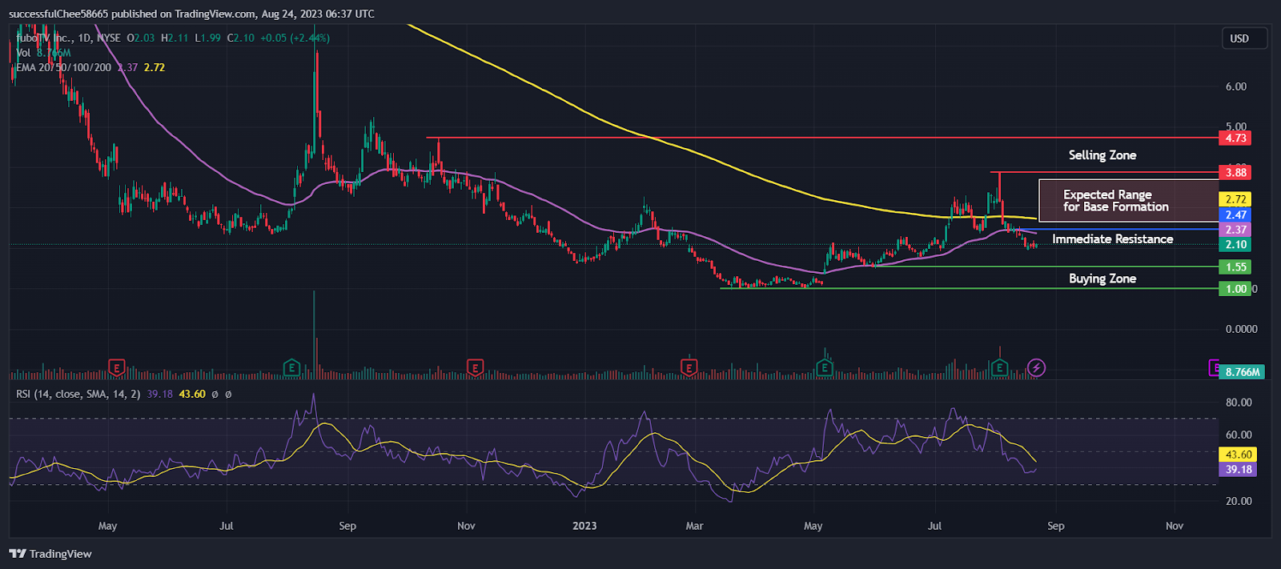
Task: Click the O2.03 open value in the header
Action: [x=141, y=38]
